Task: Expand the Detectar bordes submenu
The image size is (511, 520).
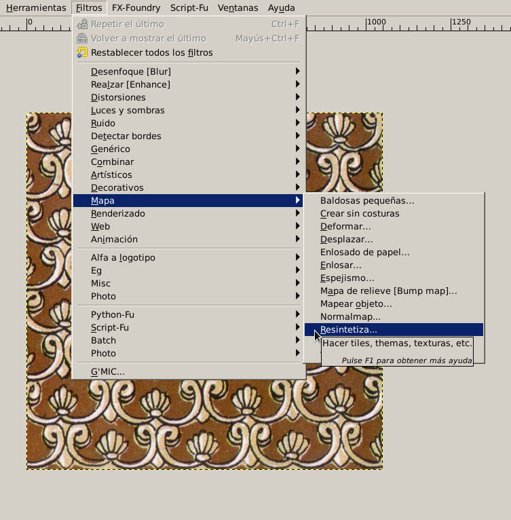Action: click(x=188, y=136)
